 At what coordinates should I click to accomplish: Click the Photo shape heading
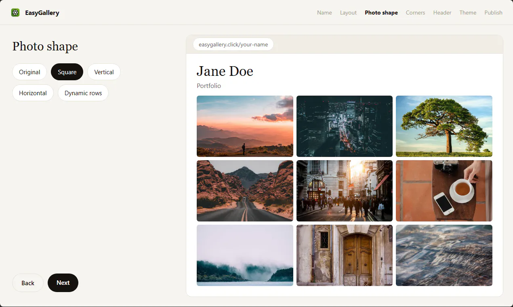[x=45, y=46]
